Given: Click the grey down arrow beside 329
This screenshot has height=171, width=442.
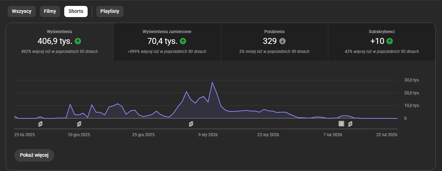Looking at the screenshot, I should point(283,41).
